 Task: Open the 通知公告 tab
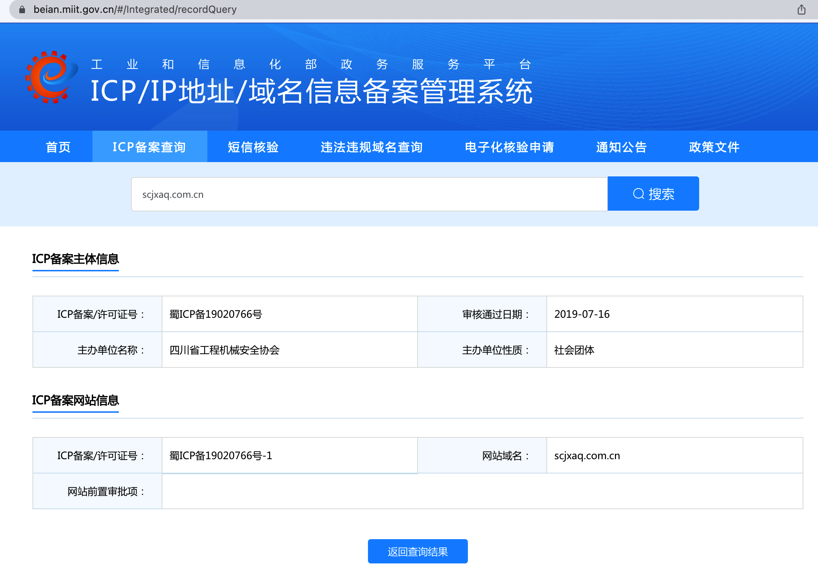pyautogui.click(x=621, y=147)
